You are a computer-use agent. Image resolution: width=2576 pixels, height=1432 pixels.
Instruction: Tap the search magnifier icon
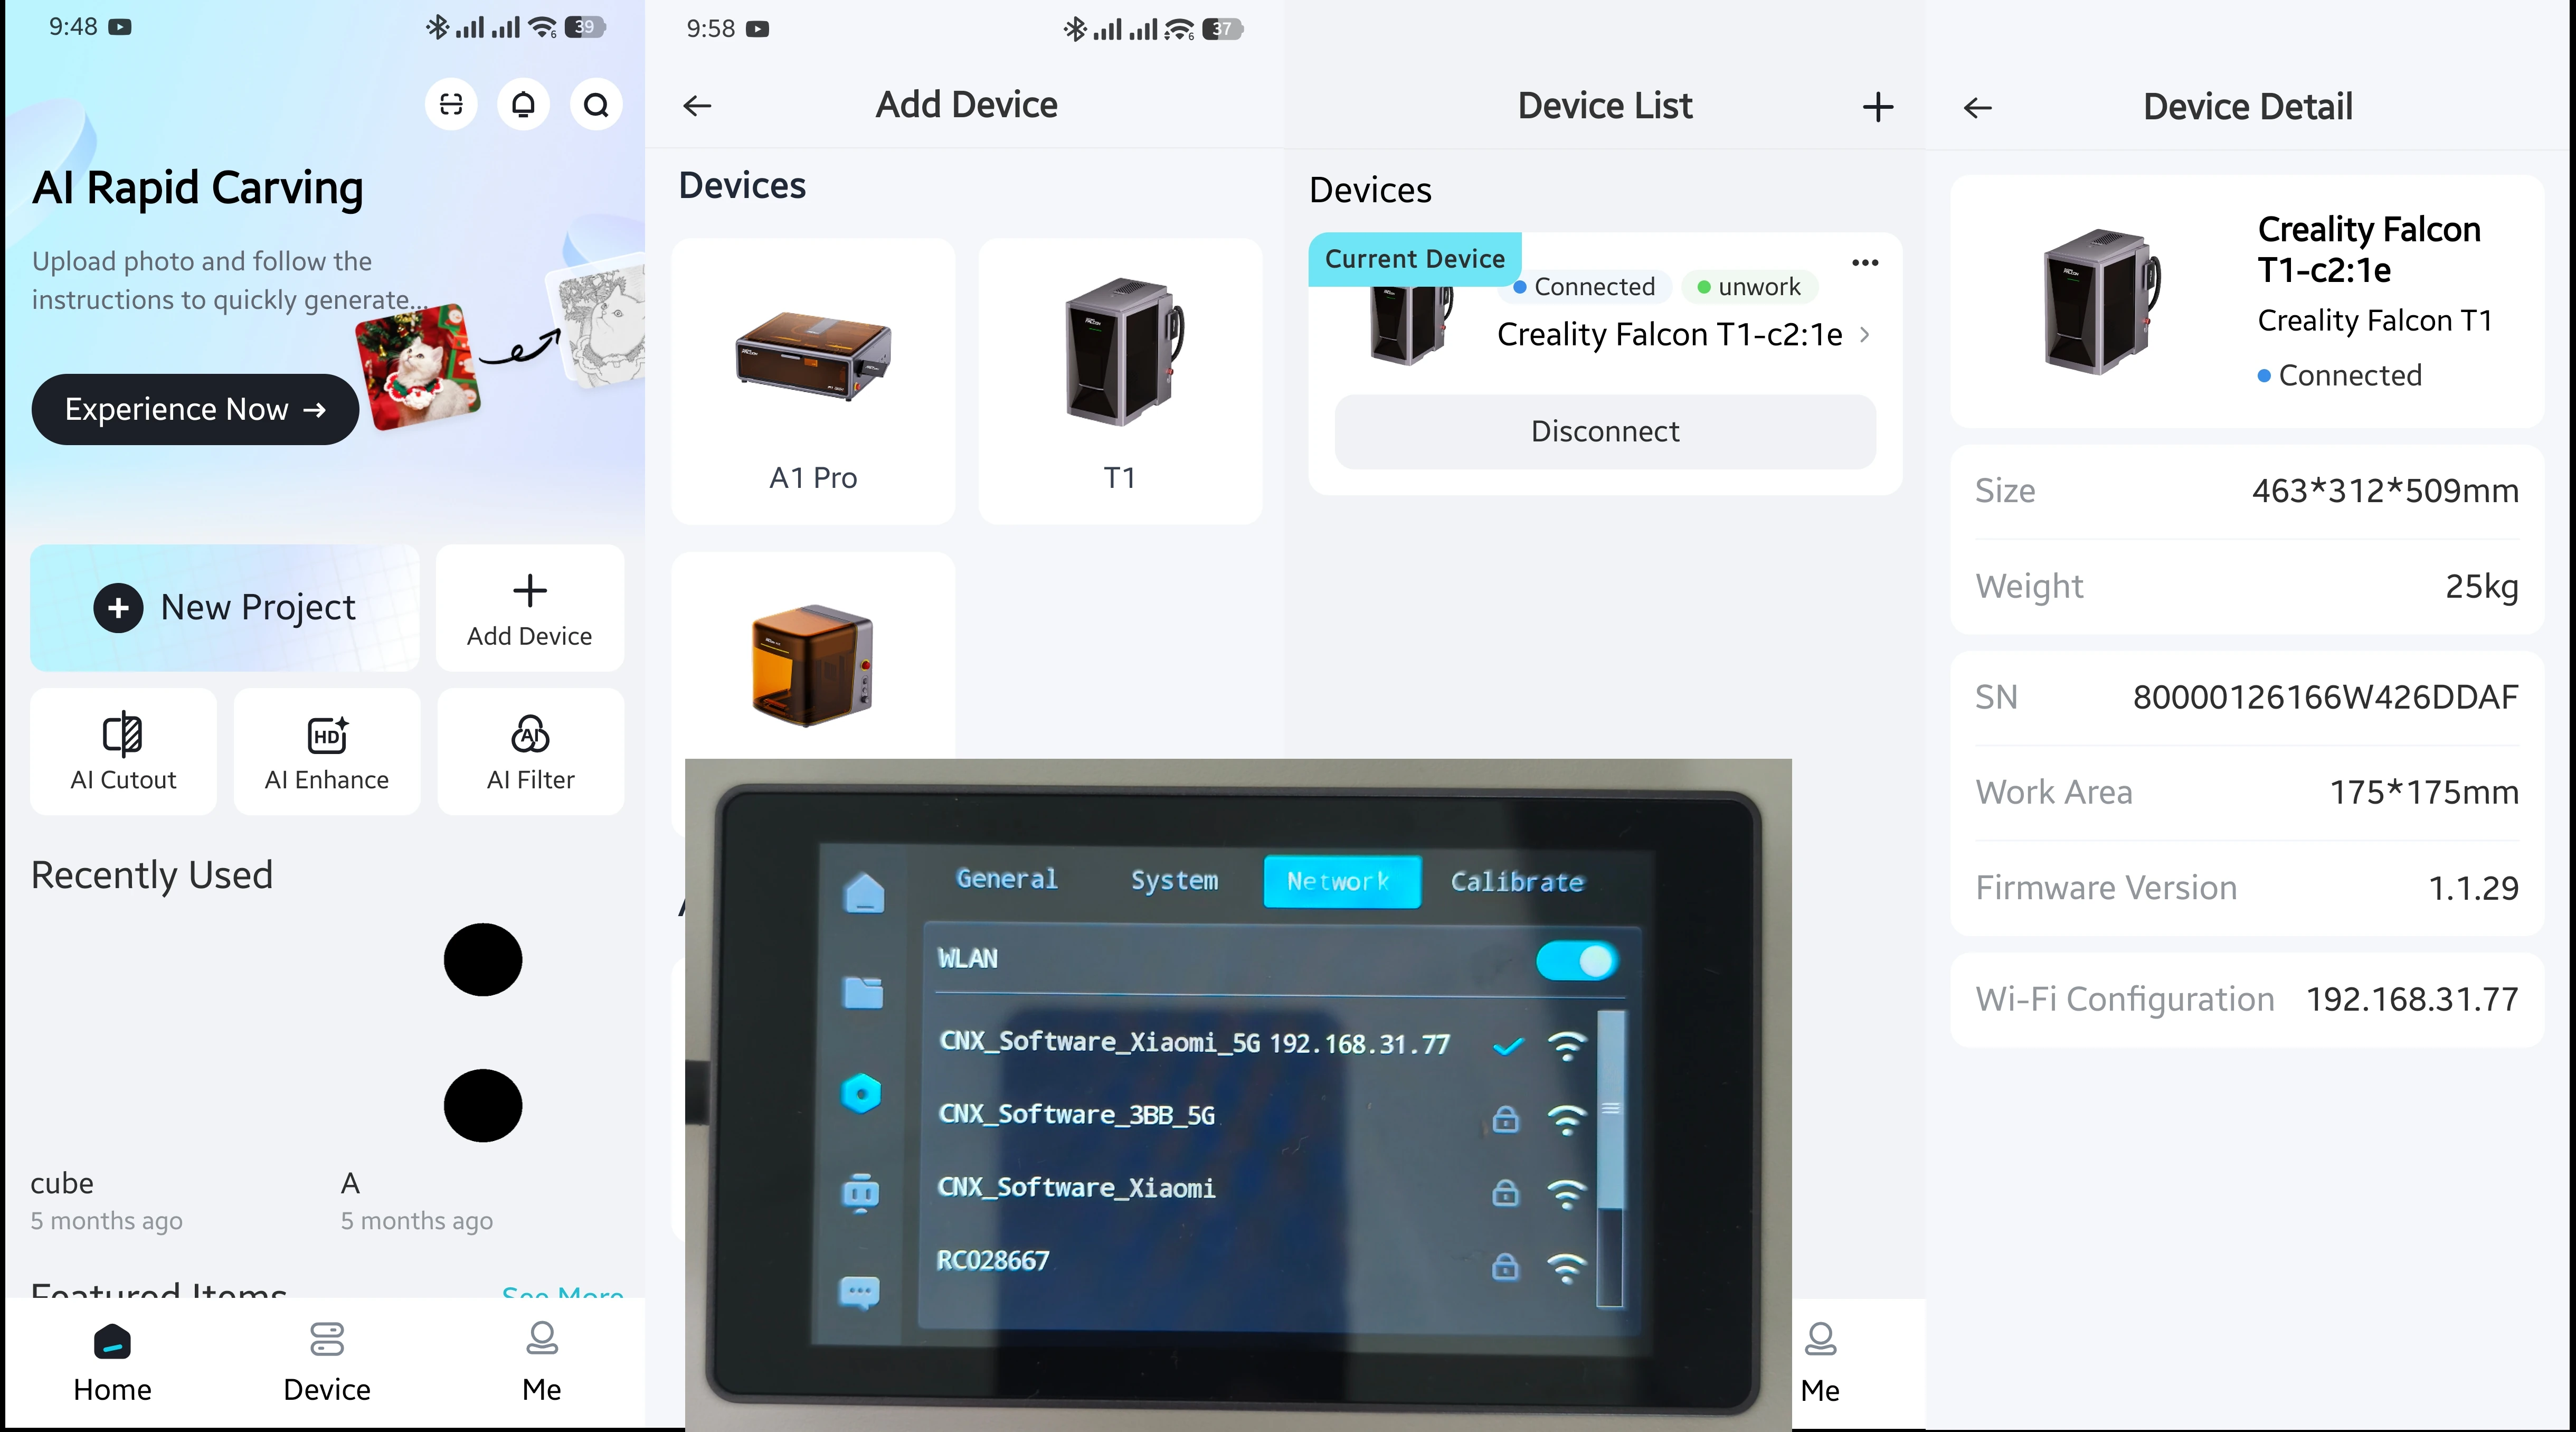(596, 105)
